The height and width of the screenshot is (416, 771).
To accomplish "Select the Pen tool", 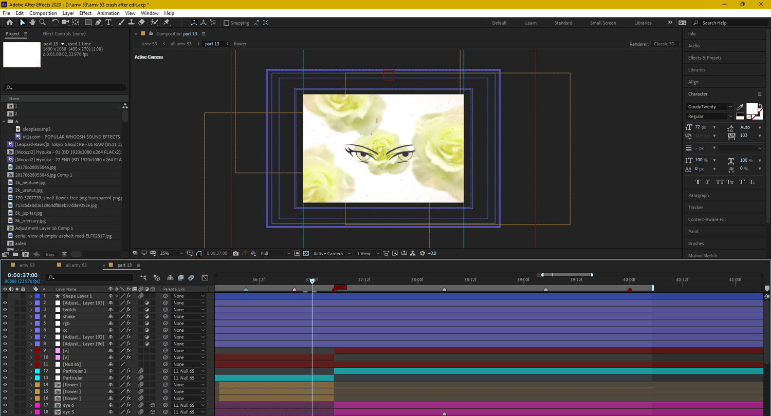I will pos(98,23).
